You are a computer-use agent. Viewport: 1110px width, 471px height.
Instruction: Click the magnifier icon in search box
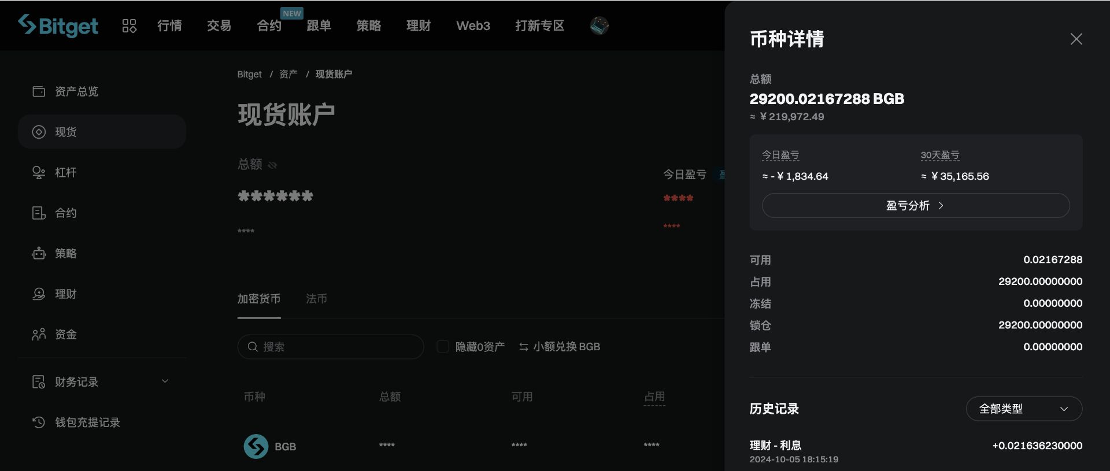(253, 347)
